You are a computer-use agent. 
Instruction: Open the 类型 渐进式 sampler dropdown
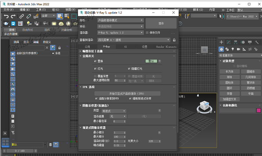114,111
